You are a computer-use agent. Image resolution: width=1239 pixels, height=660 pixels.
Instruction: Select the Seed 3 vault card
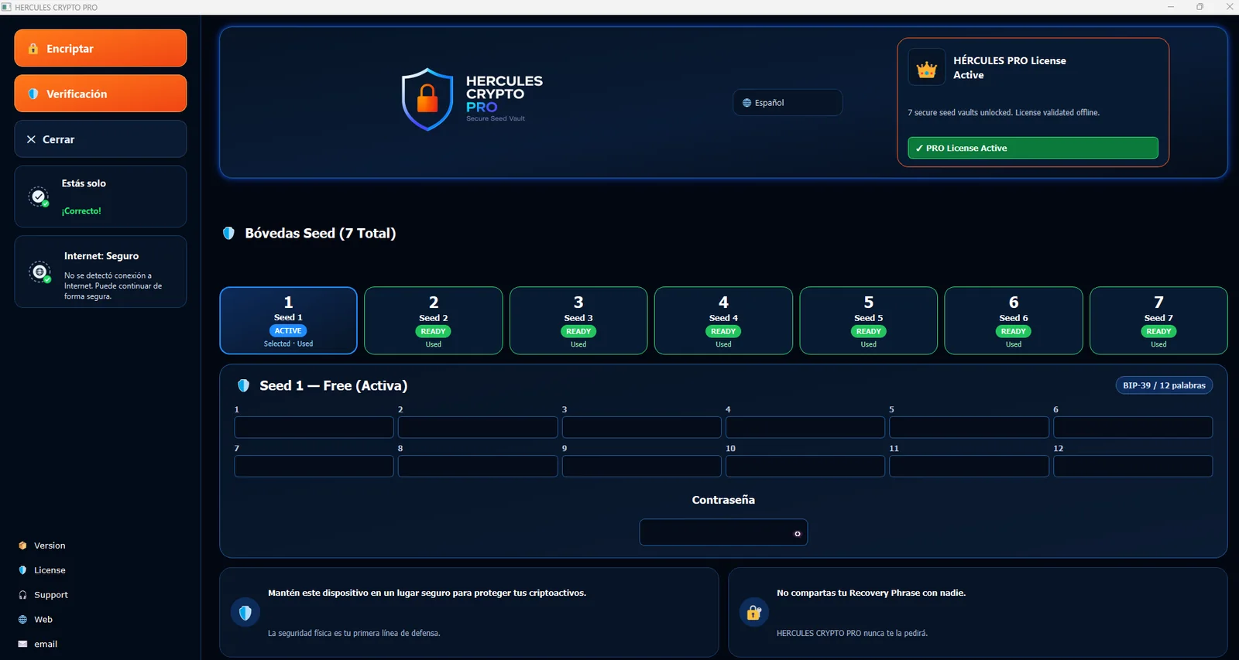[x=578, y=320]
